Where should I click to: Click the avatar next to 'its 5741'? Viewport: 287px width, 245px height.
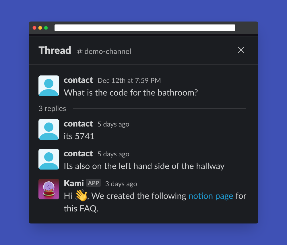click(x=49, y=129)
